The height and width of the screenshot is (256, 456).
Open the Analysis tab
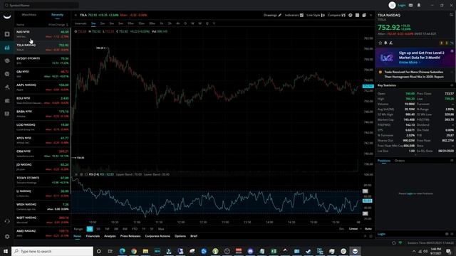(110, 236)
